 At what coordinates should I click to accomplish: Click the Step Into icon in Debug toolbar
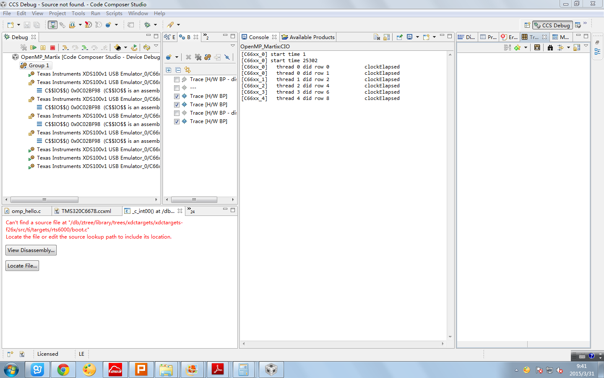coord(65,47)
